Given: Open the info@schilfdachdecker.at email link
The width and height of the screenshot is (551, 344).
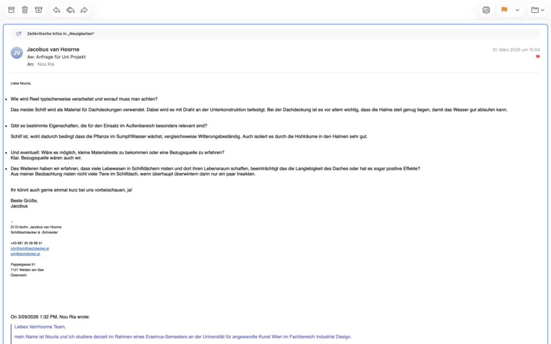Looking at the screenshot, I should coord(30,248).
